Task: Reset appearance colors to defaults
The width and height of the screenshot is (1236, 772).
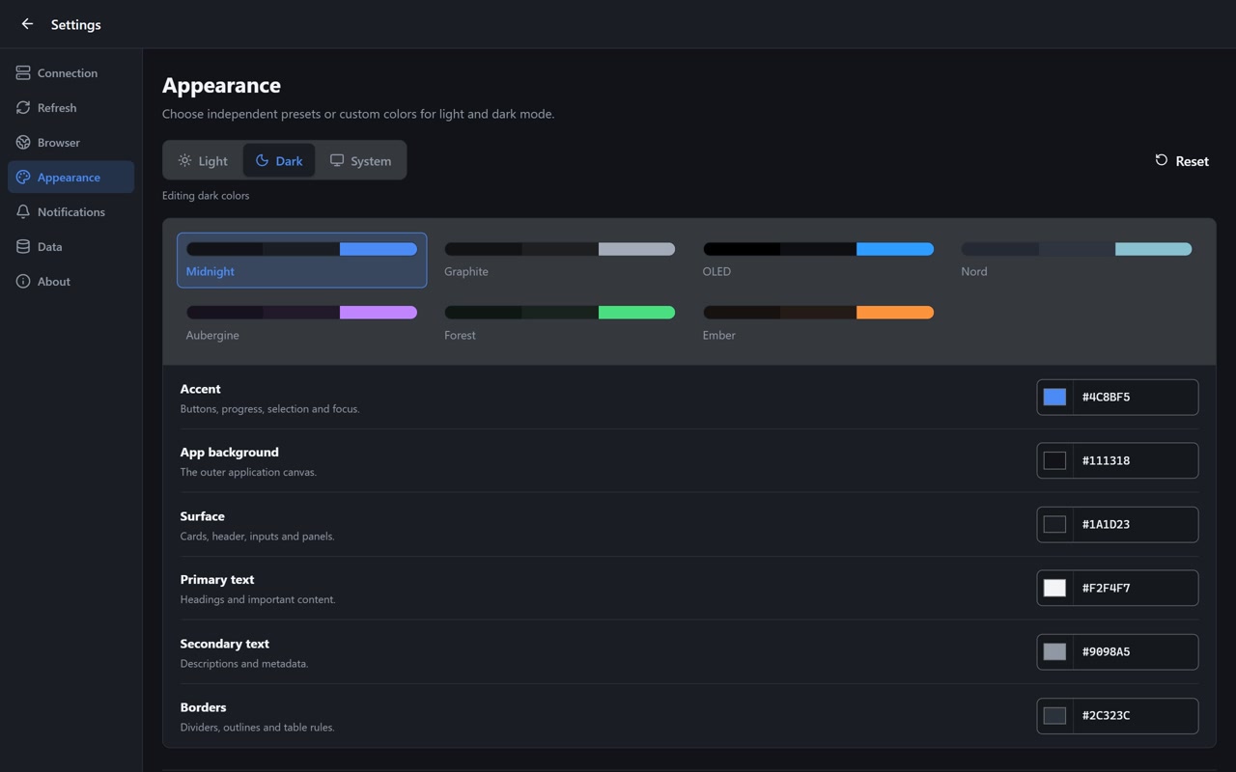Action: tap(1182, 160)
